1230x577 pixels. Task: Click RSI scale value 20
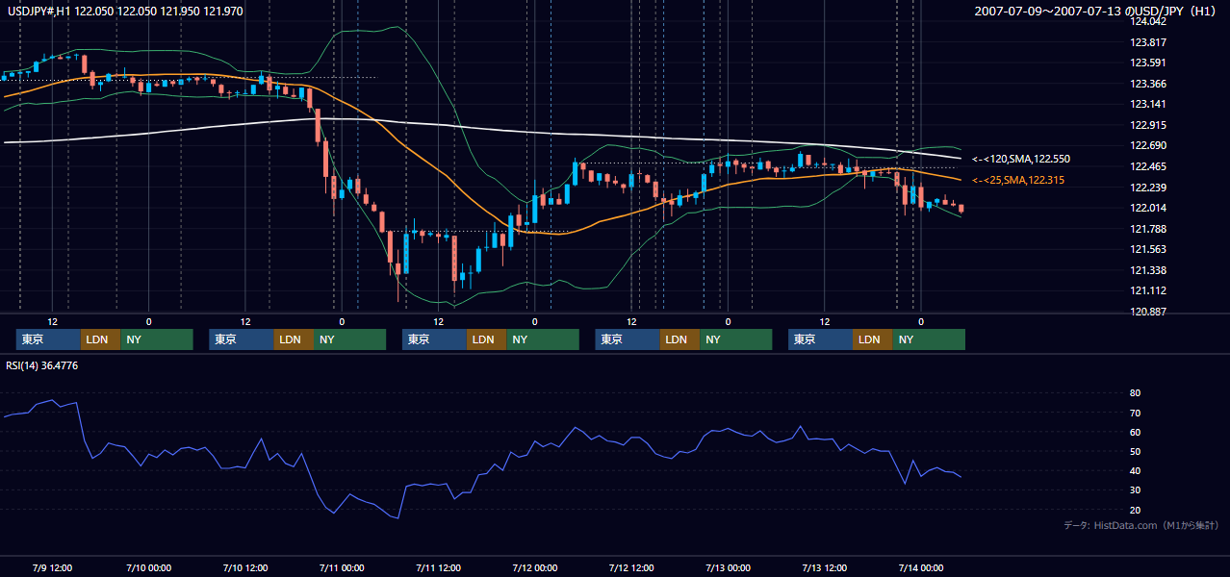1135,510
